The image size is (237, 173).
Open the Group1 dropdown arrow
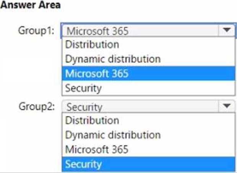point(226,30)
